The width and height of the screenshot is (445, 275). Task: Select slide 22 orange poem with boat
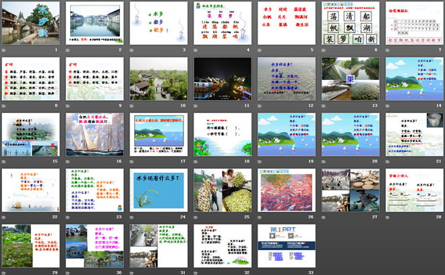click(30, 190)
